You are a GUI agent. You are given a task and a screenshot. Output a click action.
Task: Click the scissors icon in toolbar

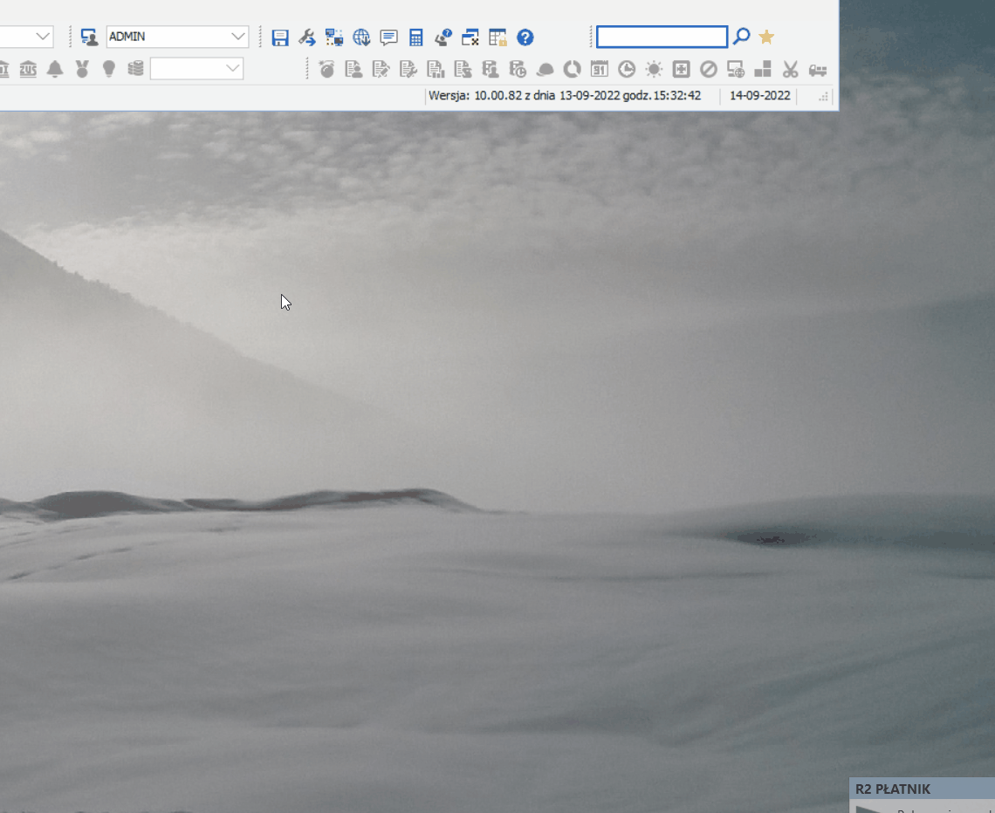790,69
